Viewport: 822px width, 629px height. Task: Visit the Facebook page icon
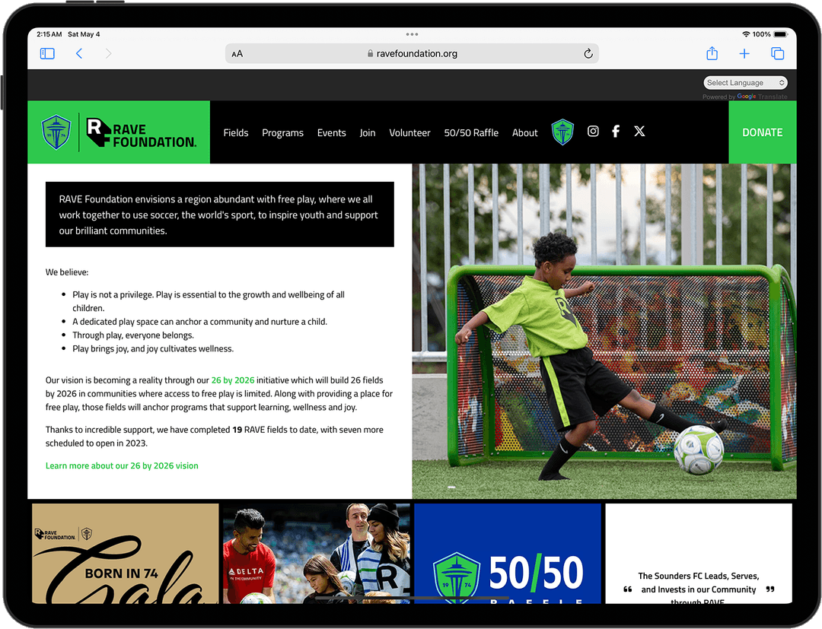coord(616,132)
